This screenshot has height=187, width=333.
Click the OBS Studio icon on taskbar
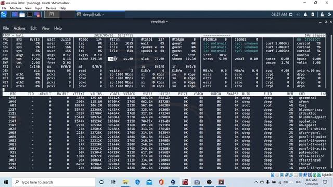point(209,182)
